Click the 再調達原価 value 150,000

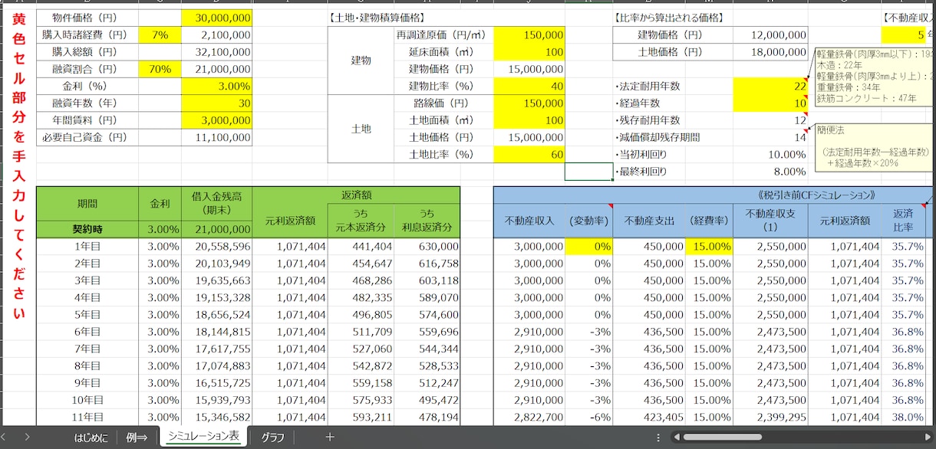point(529,34)
